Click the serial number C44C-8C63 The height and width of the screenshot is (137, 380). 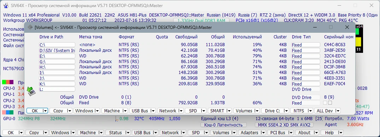(x=335, y=45)
